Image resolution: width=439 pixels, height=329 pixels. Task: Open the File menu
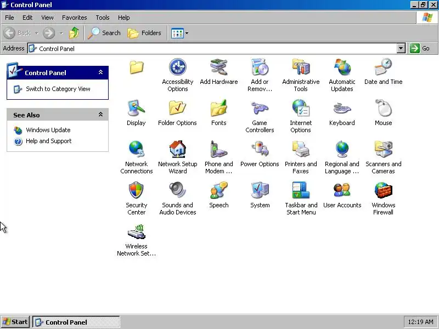click(x=9, y=18)
